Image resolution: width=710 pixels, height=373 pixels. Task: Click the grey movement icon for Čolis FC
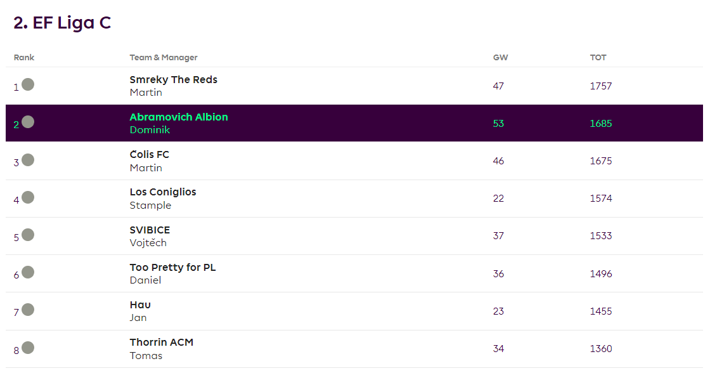(x=28, y=160)
